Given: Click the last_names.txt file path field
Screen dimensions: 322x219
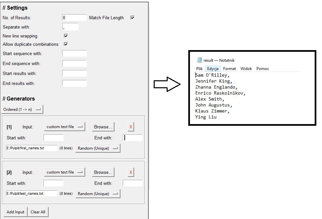Looking at the screenshot, I should [x=31, y=193].
